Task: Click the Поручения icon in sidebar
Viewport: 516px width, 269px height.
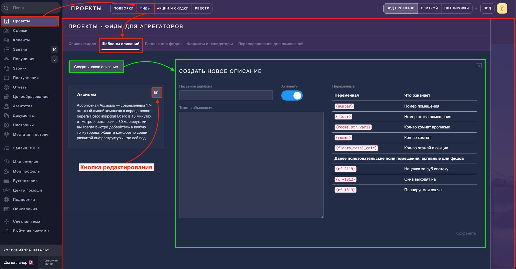Action: click(x=6, y=59)
